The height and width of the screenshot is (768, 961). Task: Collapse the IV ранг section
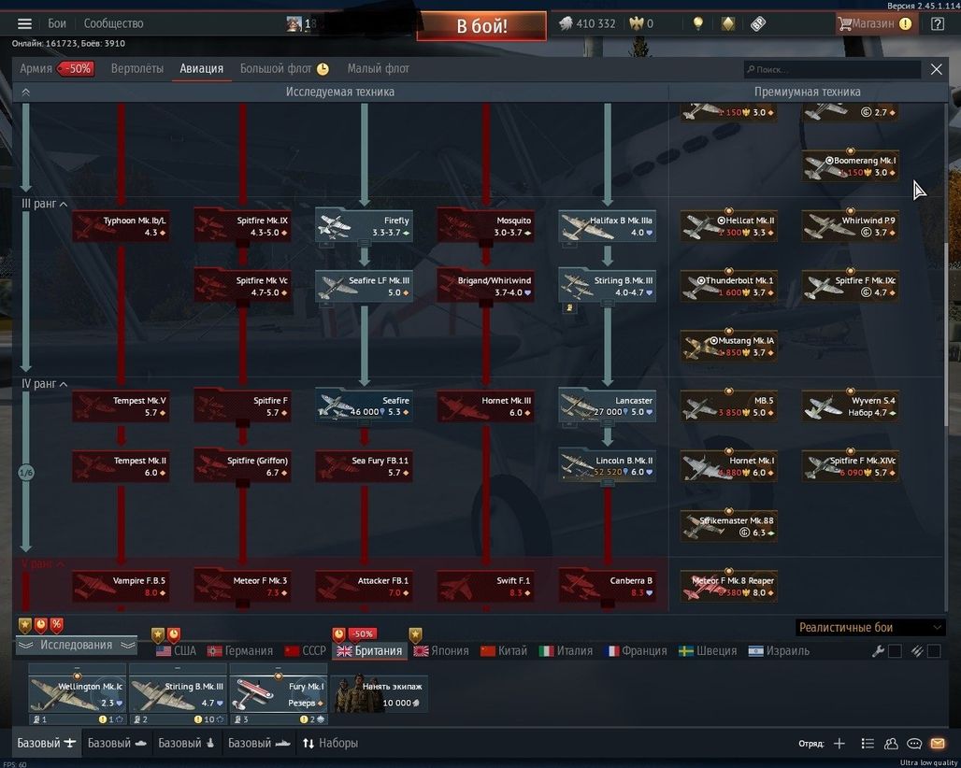pyautogui.click(x=44, y=384)
